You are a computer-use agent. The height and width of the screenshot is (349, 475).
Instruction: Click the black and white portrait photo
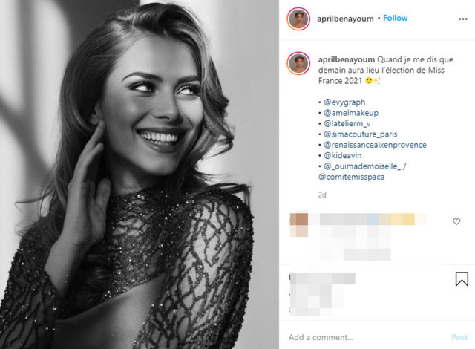[x=140, y=174]
